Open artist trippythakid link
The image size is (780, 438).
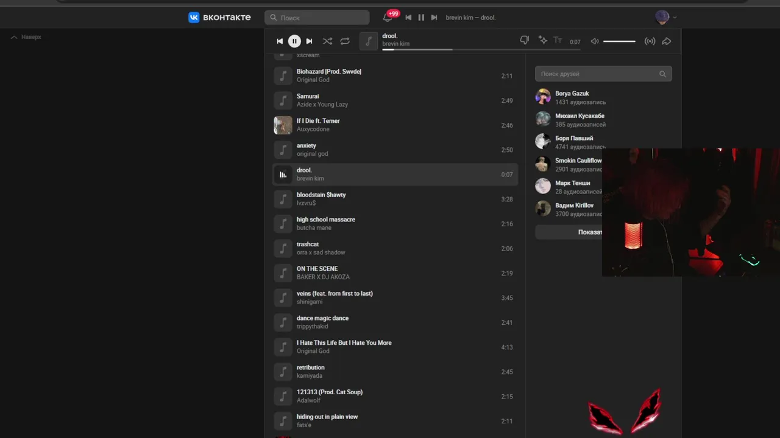312,326
